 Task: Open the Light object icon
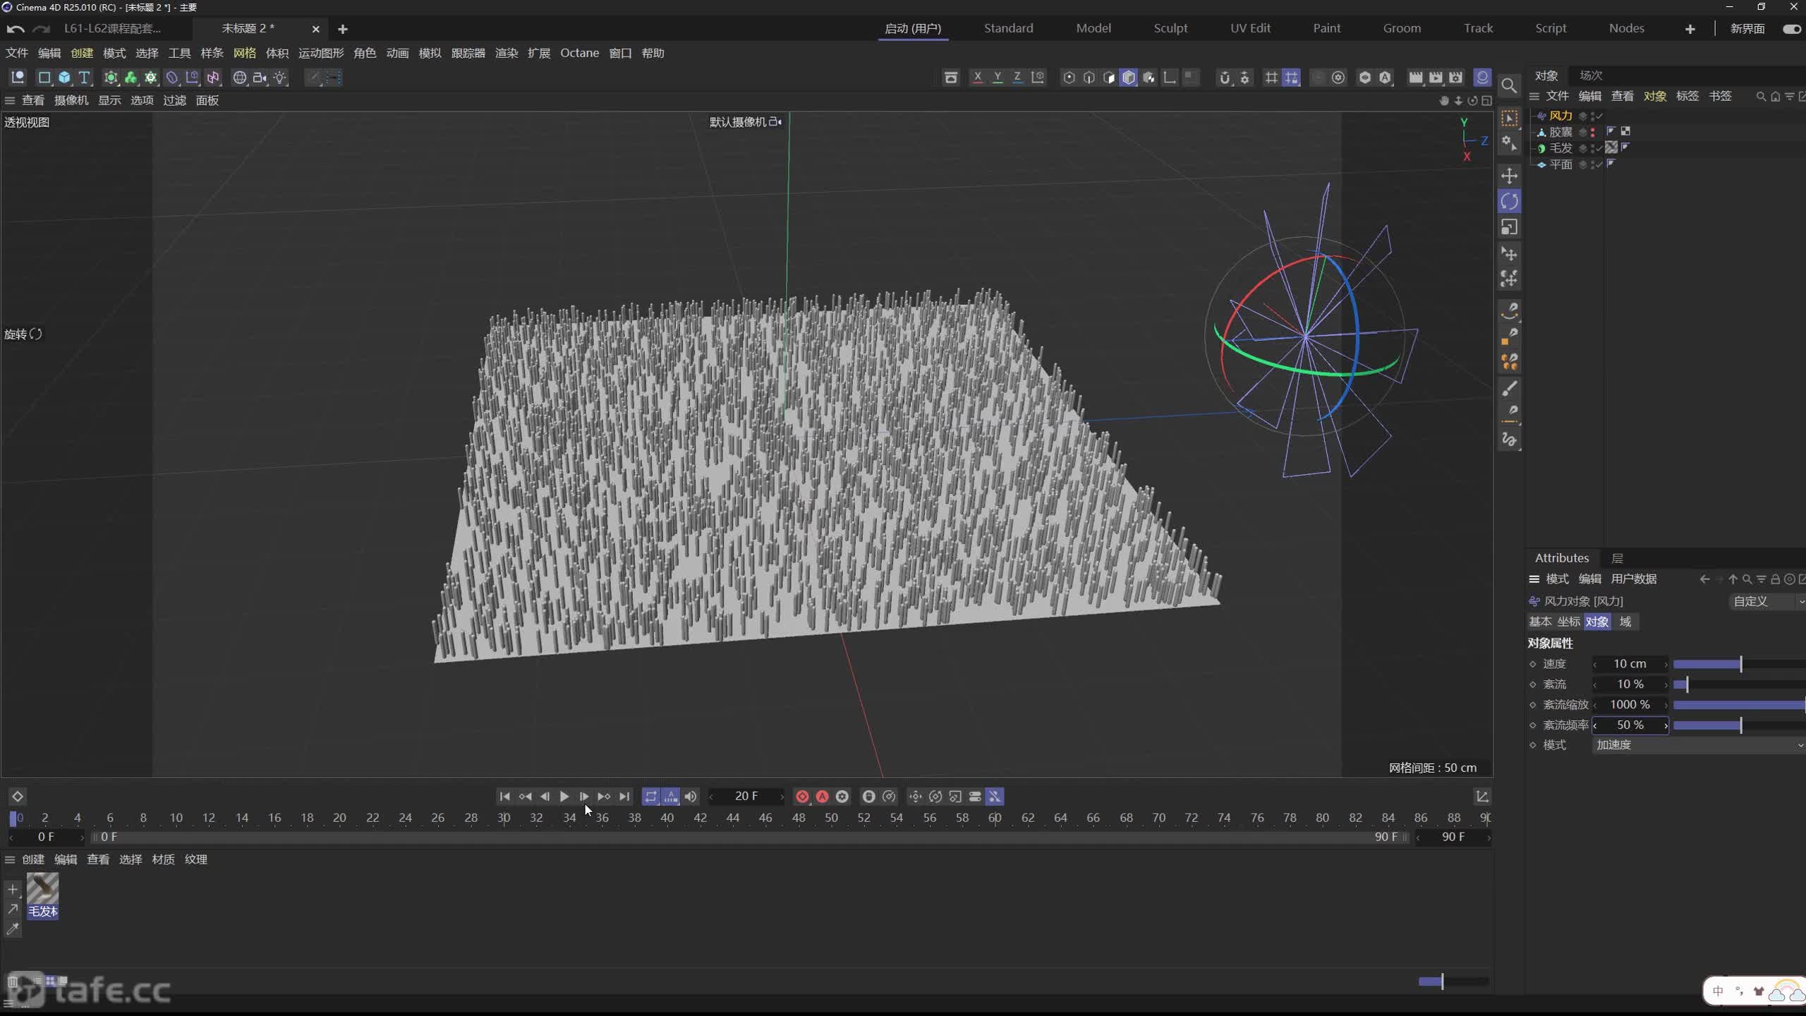point(280,78)
